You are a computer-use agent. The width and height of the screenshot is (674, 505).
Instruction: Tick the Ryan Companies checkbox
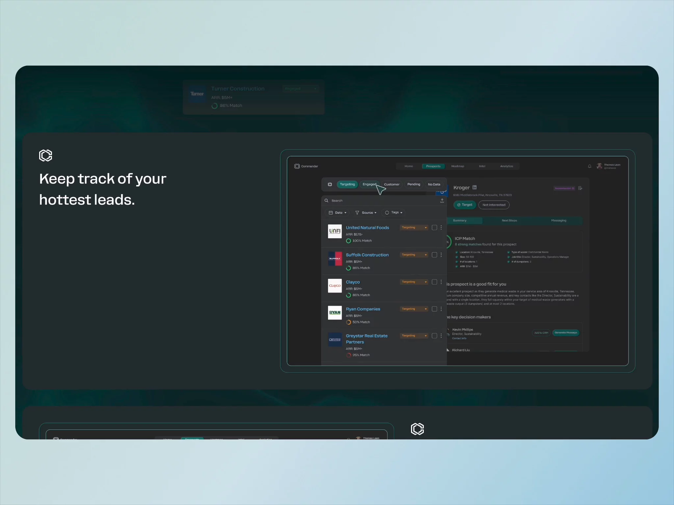click(x=434, y=309)
